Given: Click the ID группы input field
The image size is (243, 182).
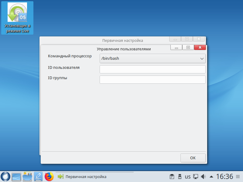Looking at the screenshot, I should point(152,80).
